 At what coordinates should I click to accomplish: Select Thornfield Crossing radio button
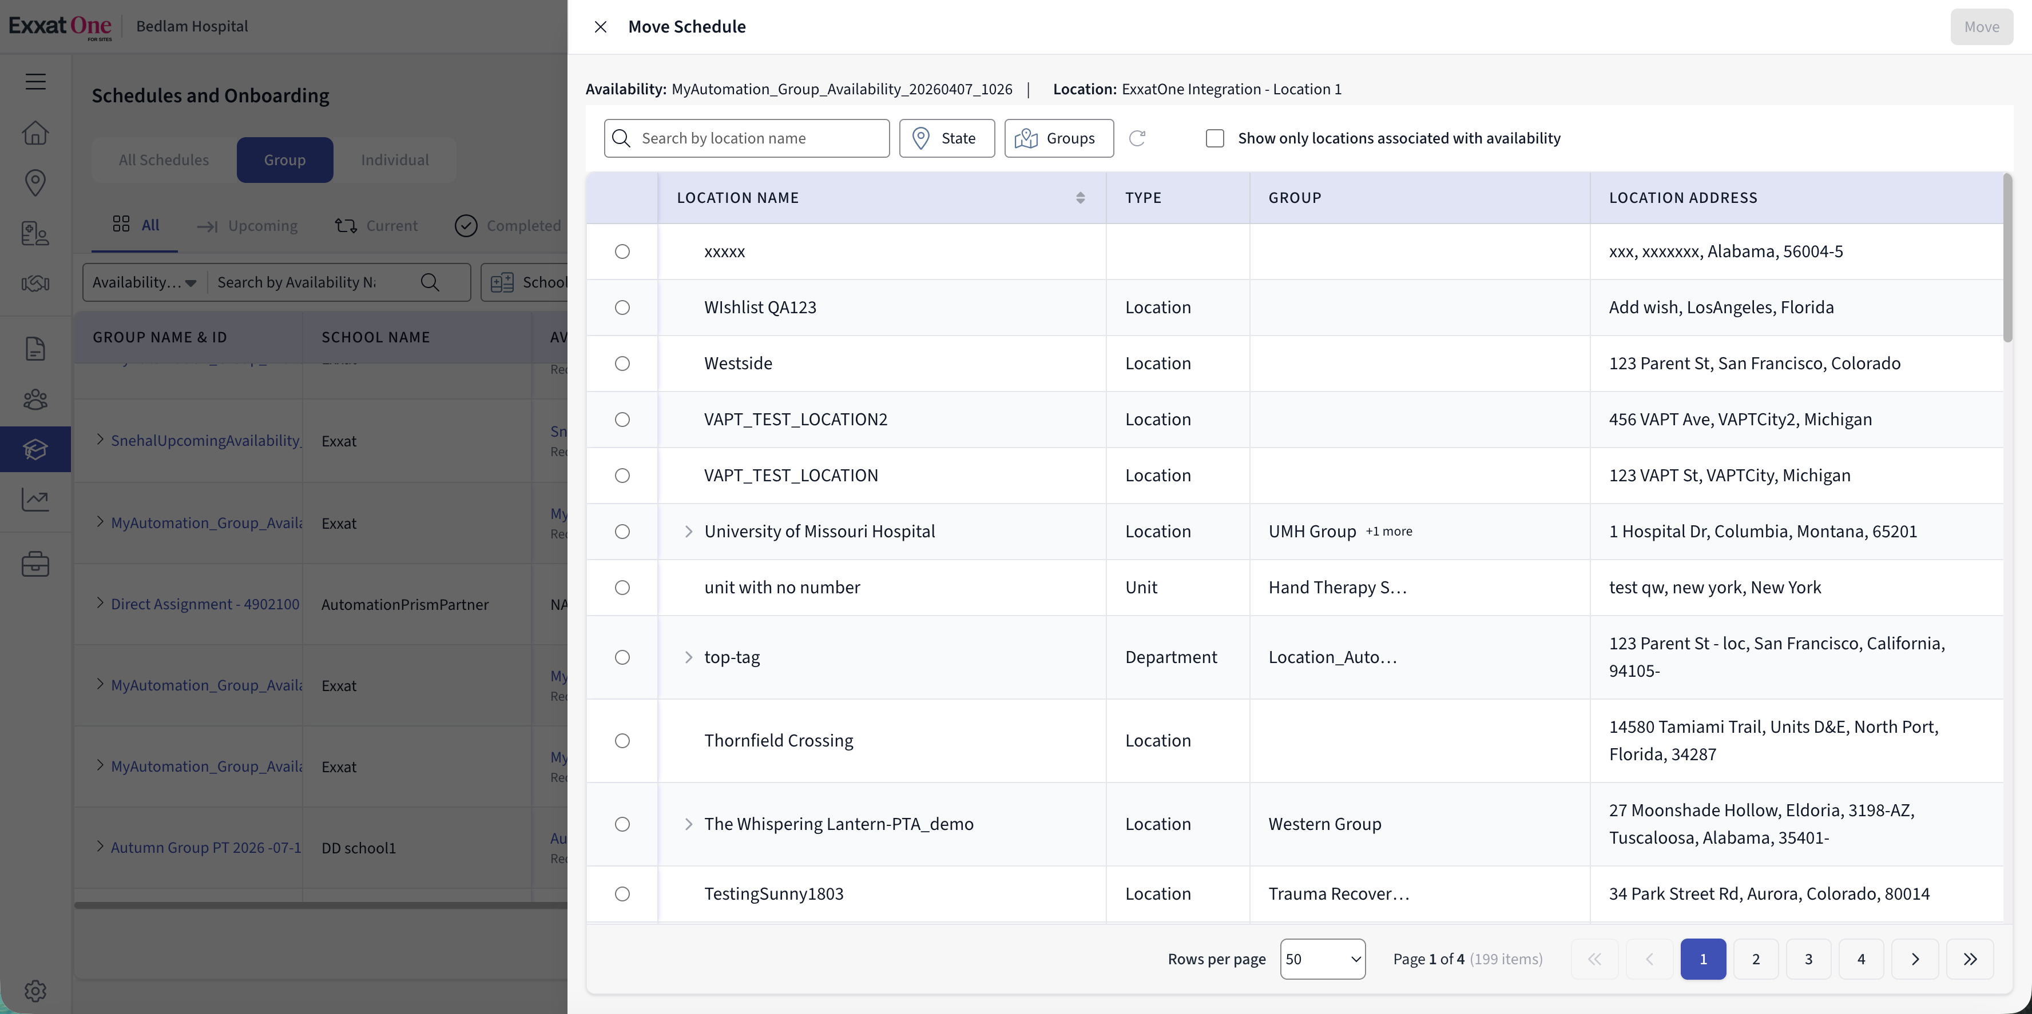pyautogui.click(x=622, y=741)
